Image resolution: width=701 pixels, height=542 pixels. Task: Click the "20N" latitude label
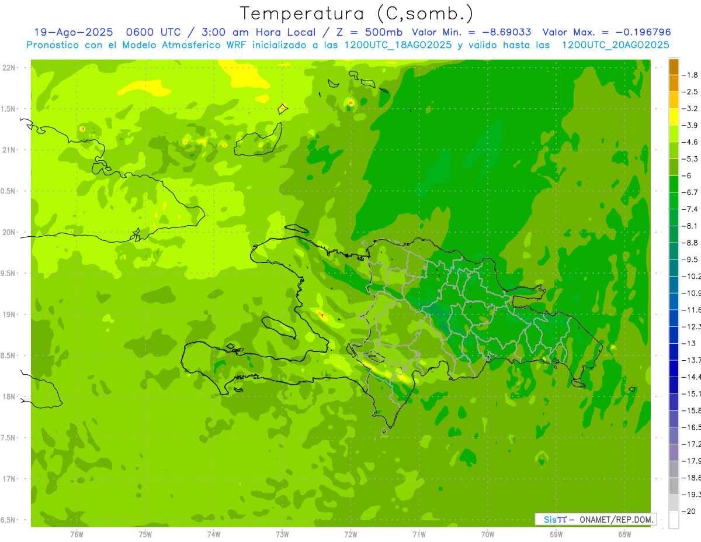pos(8,232)
